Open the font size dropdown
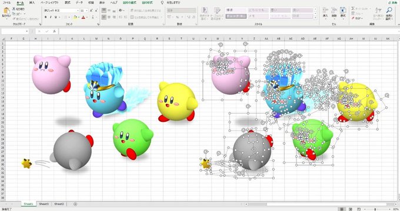 tap(87, 11)
